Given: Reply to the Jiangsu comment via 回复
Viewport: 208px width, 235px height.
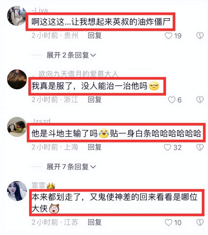Looking at the screenshot, I should tap(95, 222).
